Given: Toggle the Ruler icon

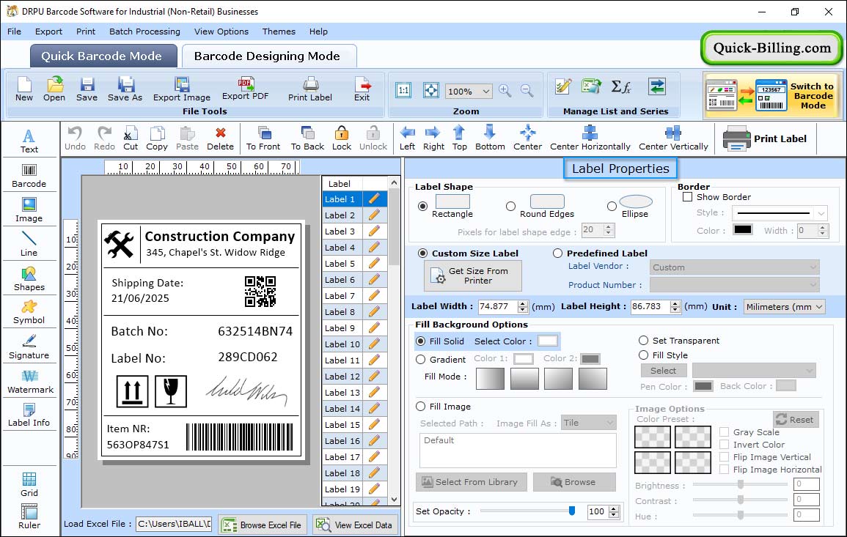Looking at the screenshot, I should coord(29,511).
